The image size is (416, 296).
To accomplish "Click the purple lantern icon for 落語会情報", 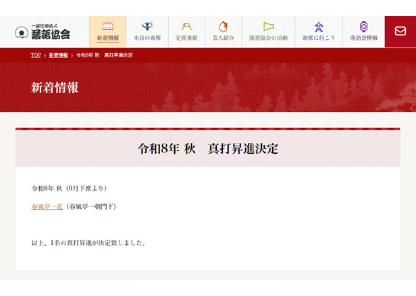I will pos(363,27).
